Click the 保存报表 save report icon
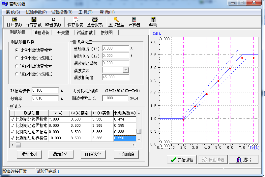Screen dimensions: 265x177 pos(75,20)
